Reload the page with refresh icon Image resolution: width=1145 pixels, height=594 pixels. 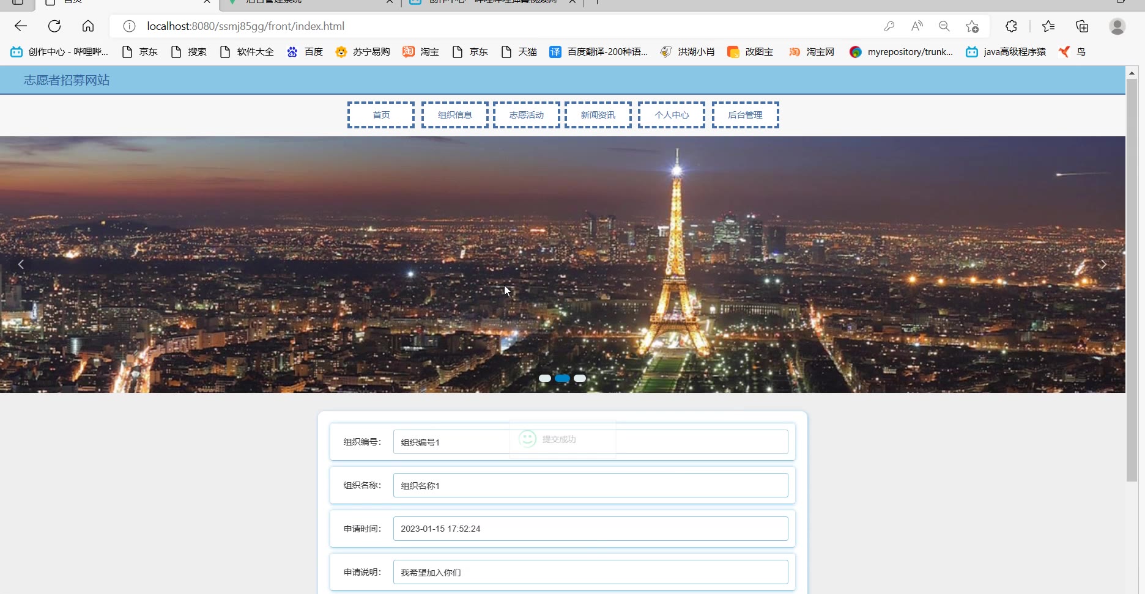pyautogui.click(x=54, y=26)
